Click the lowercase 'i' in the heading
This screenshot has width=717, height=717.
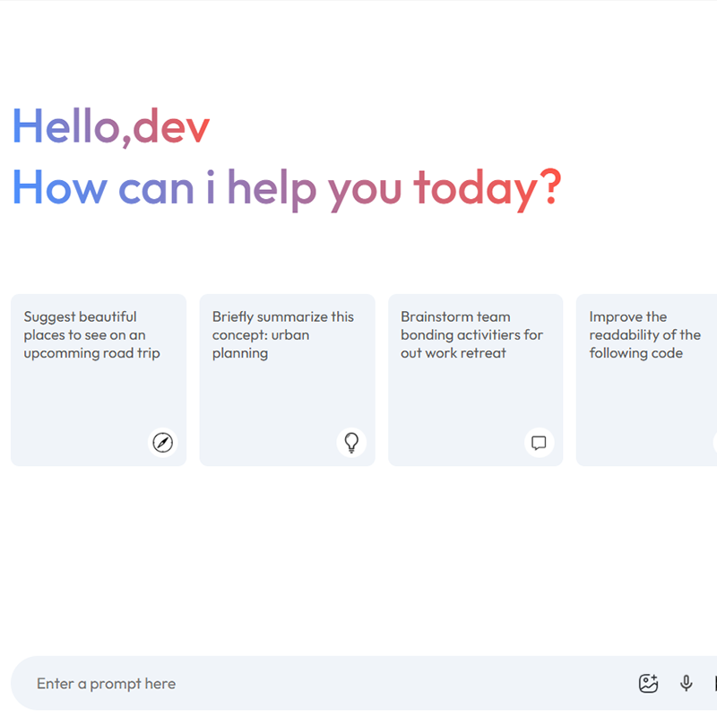click(x=211, y=188)
